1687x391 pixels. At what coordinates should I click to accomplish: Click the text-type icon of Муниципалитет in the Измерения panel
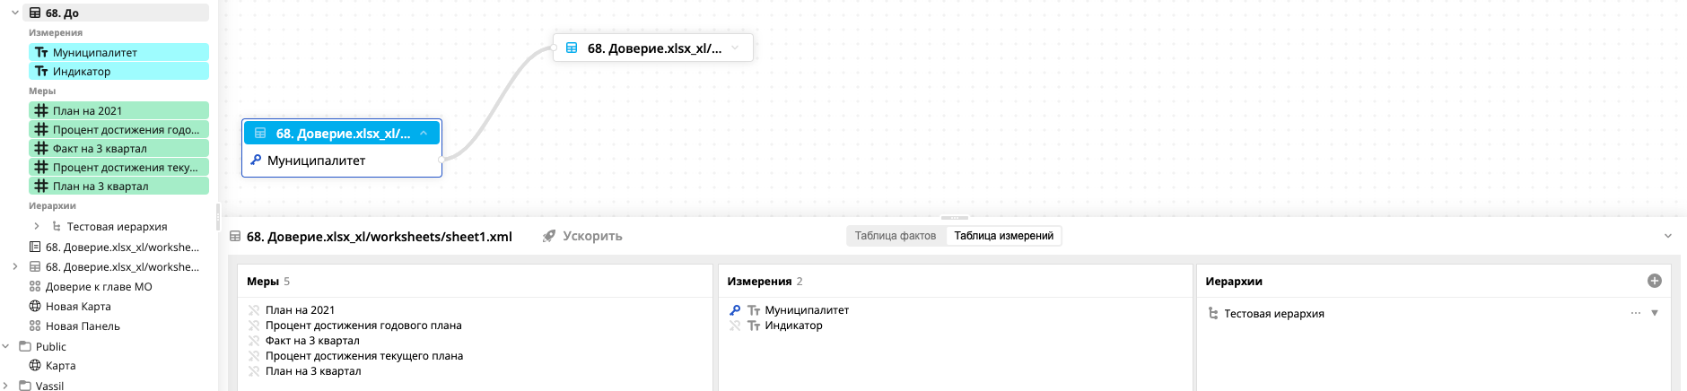[754, 310]
